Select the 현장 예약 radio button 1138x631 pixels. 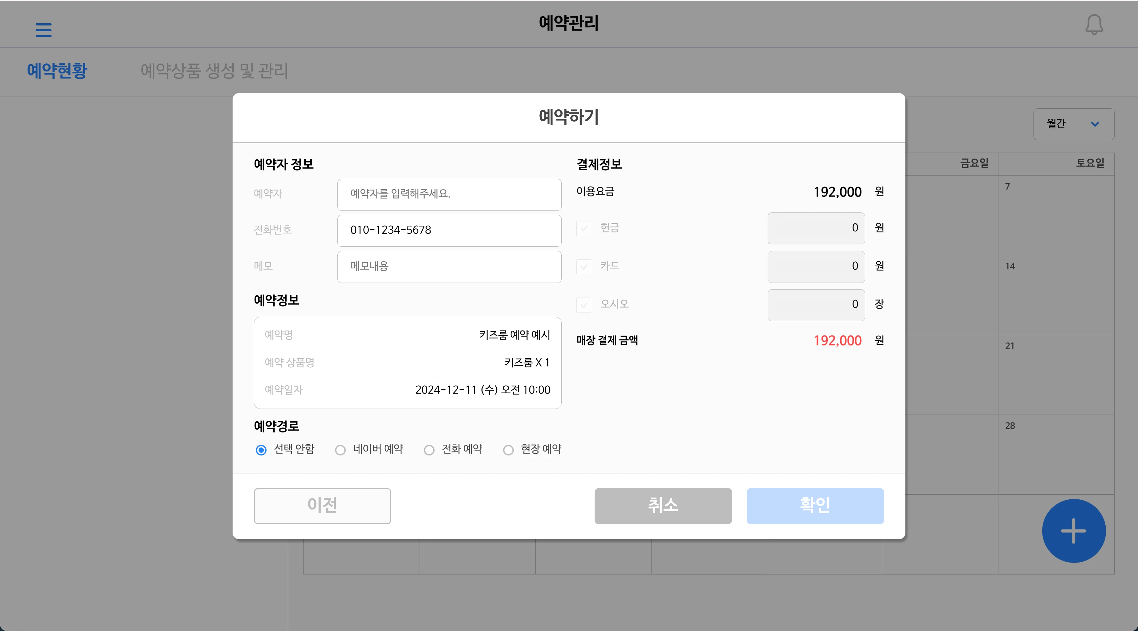tap(508, 449)
